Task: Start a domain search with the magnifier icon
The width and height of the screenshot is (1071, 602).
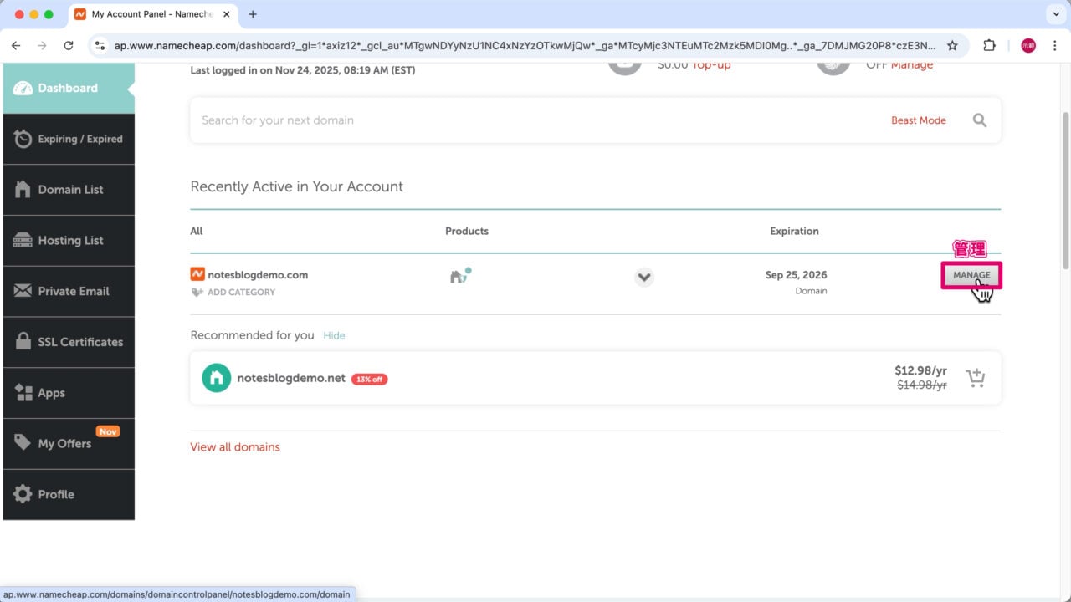Action: [x=980, y=120]
